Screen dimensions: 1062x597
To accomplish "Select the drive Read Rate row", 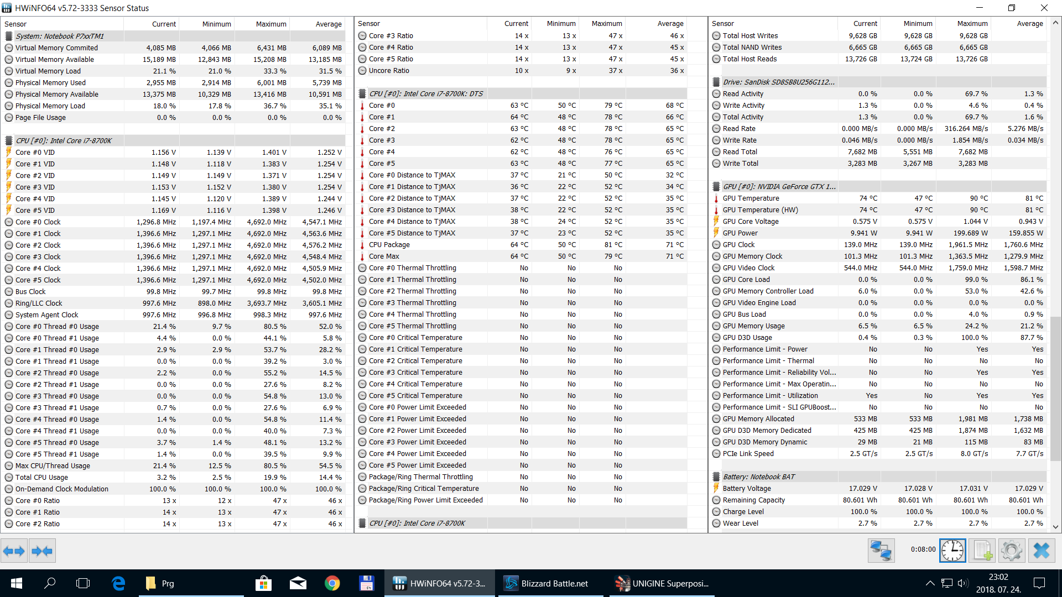I will tap(878, 128).
